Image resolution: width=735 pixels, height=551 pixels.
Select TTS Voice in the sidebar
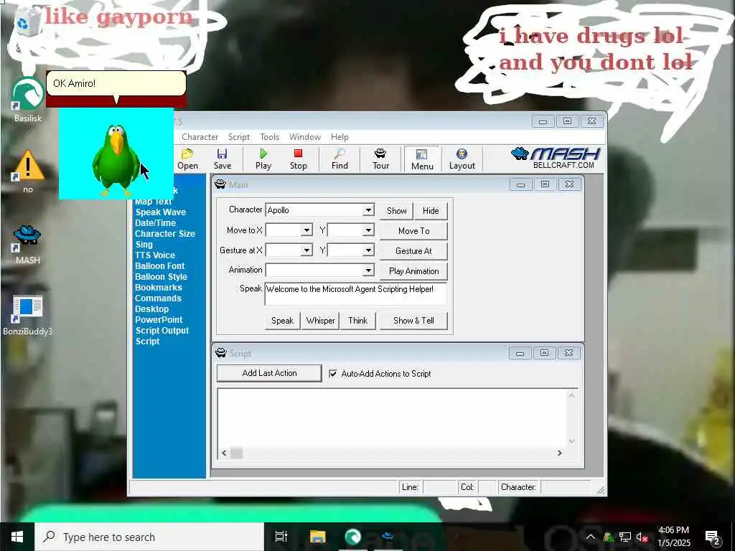[155, 255]
